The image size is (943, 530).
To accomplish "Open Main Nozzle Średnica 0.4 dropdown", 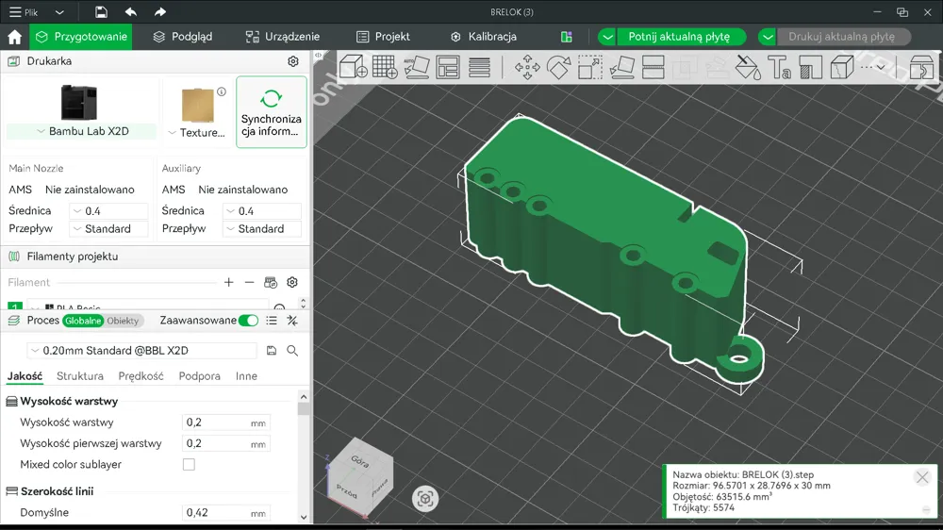I will click(108, 211).
